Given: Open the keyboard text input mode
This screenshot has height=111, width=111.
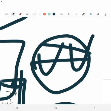Looking at the screenshot, I should pos(6,14).
